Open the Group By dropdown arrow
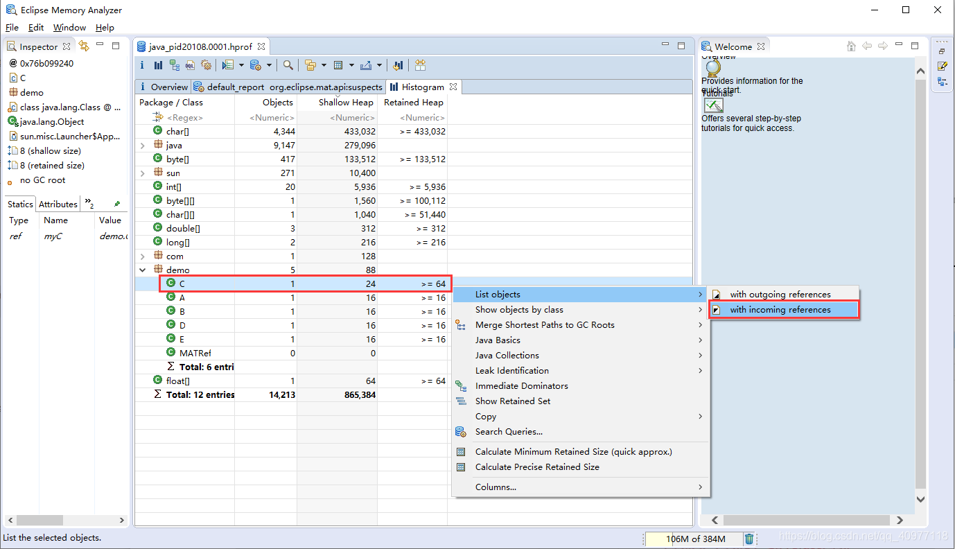This screenshot has height=549, width=955. [x=324, y=66]
